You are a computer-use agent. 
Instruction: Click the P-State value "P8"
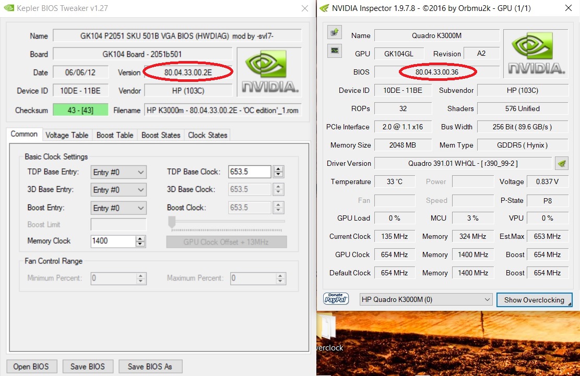[x=548, y=201]
